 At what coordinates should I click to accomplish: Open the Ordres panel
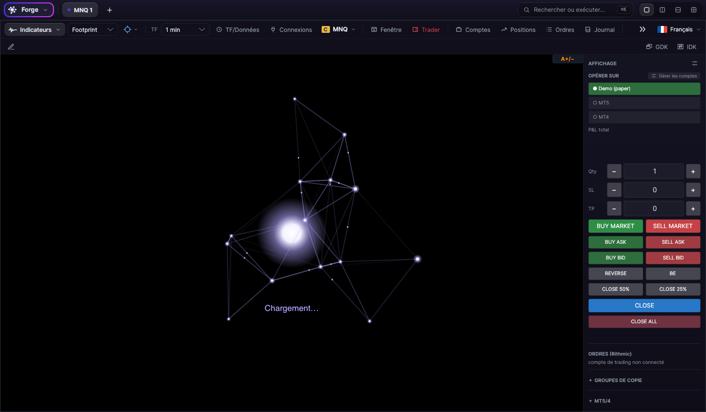point(560,29)
